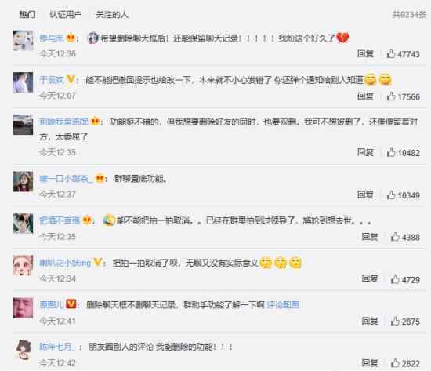Reply to the 今天12:41 comment
Image resolution: width=431 pixels, height=371 pixels.
370,321
